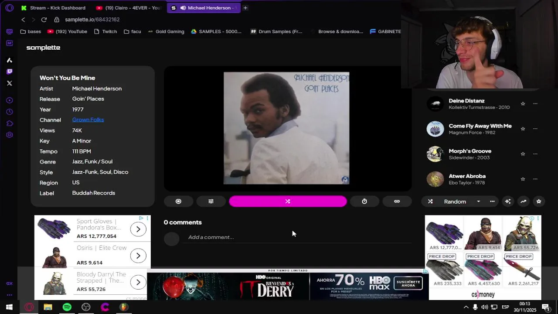Click the Opera GX menu logo

10,8
